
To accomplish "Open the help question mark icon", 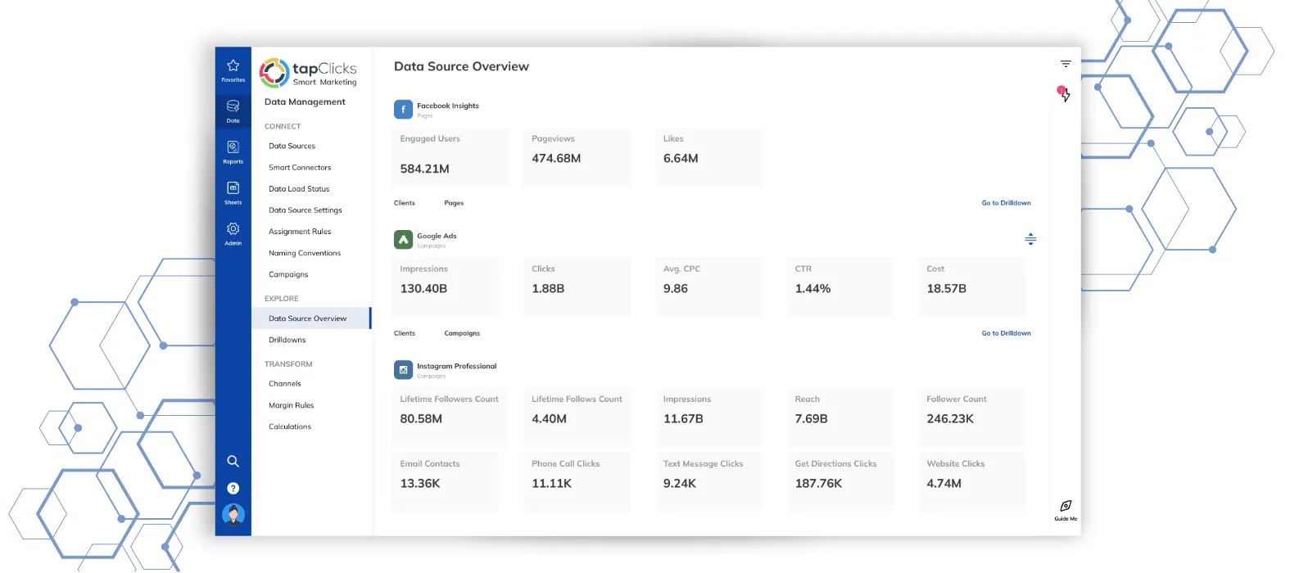I will click(233, 488).
